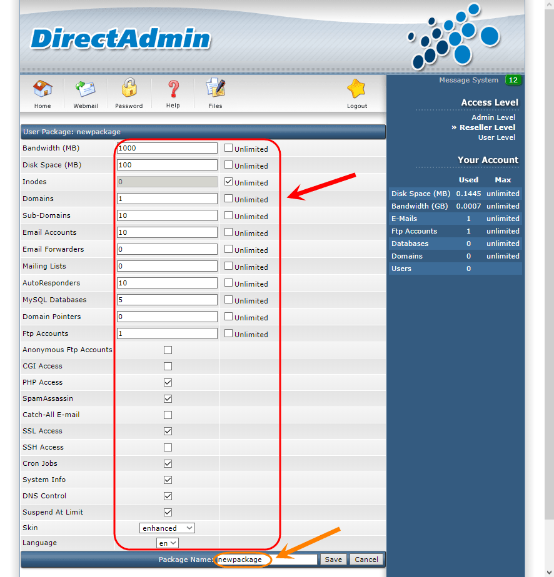Focus the Ftp Accounts input field
This screenshot has width=554, height=577.
(167, 333)
